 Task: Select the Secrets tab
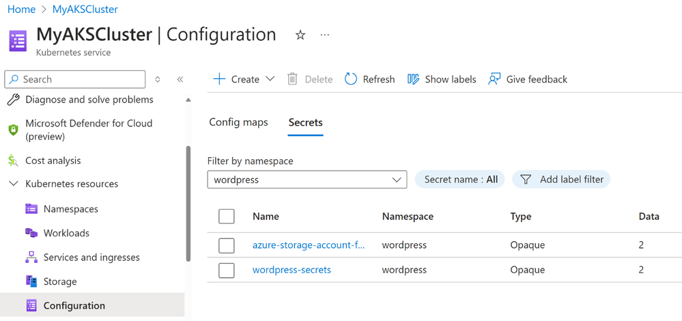[305, 123]
